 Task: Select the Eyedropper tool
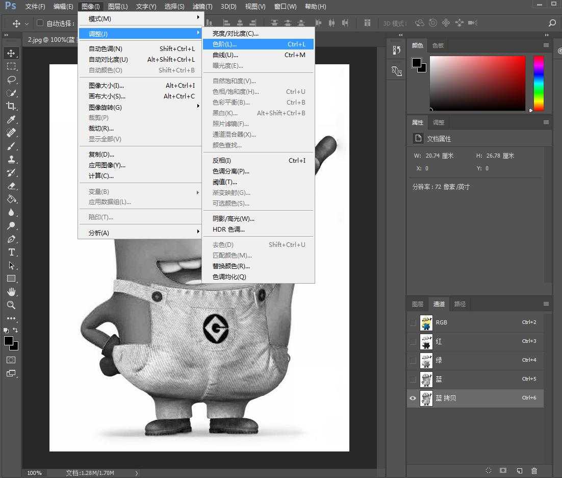(11, 119)
